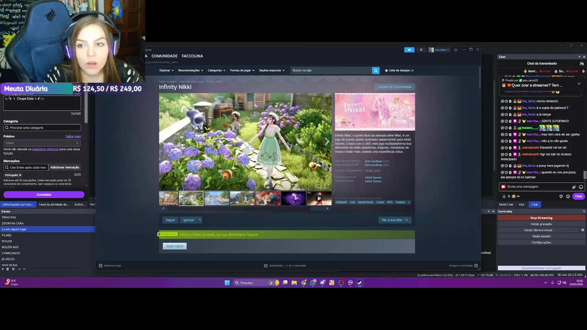Click Iniciar gravação button
The width and height of the screenshot is (587, 330).
coord(541,224)
